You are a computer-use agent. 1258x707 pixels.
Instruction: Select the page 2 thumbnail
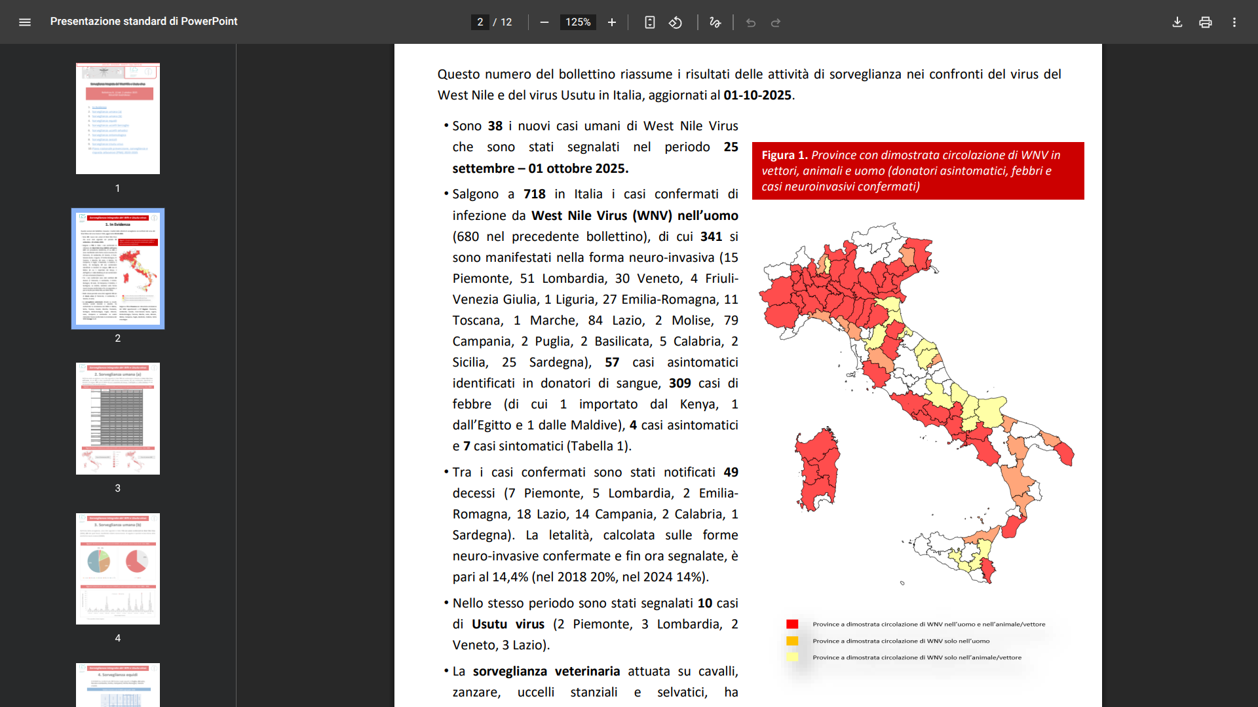(118, 268)
